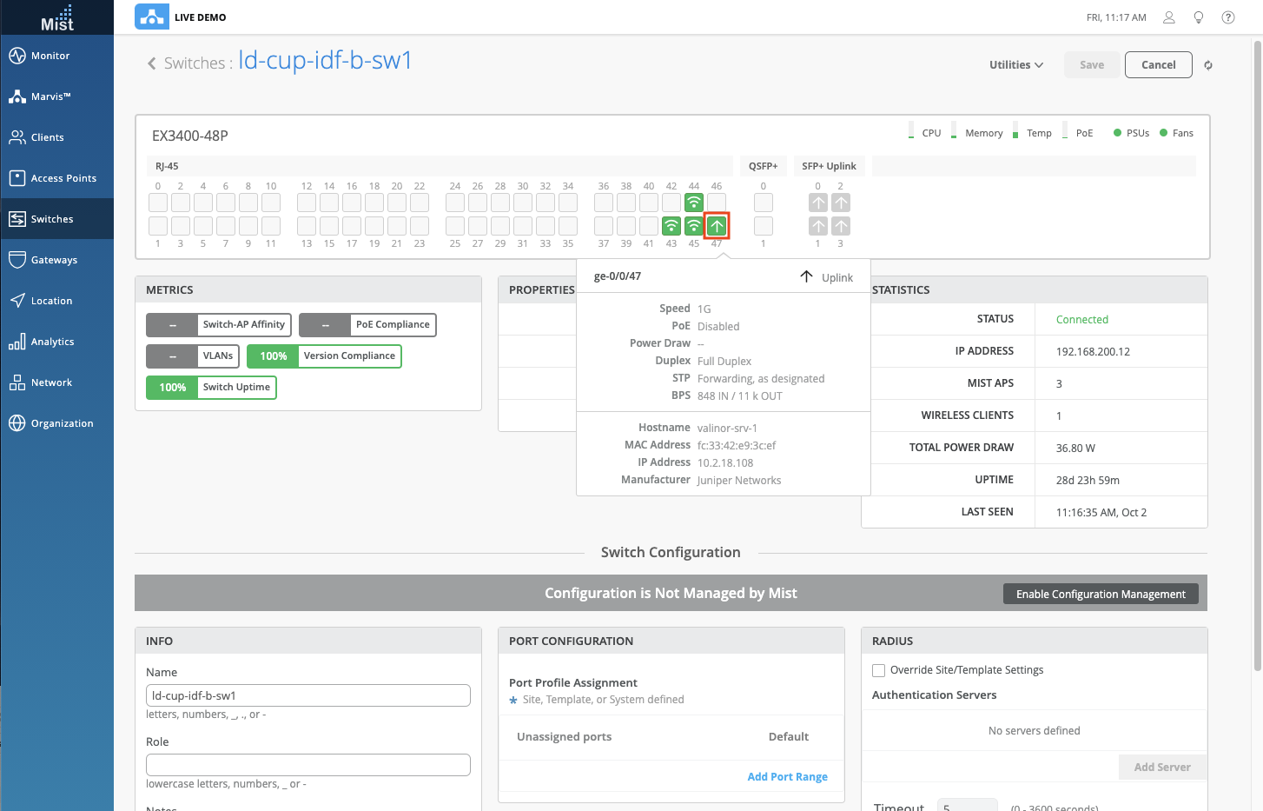Open Access Points in the sidebar
The width and height of the screenshot is (1263, 811).
click(56, 178)
